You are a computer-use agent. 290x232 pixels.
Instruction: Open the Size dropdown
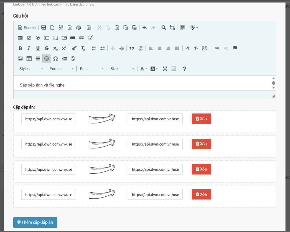click(122, 69)
